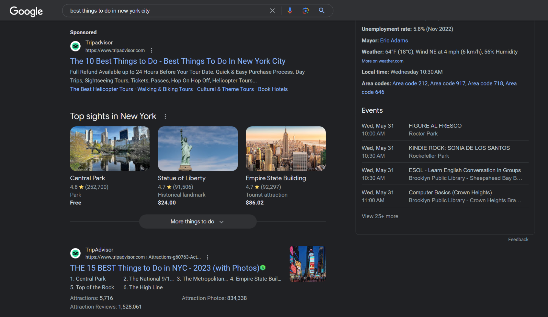
Task: Open Area code 917 link
Action: pyautogui.click(x=447, y=83)
